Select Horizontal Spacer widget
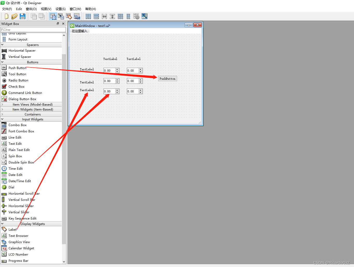The image size is (354, 267). (22, 51)
